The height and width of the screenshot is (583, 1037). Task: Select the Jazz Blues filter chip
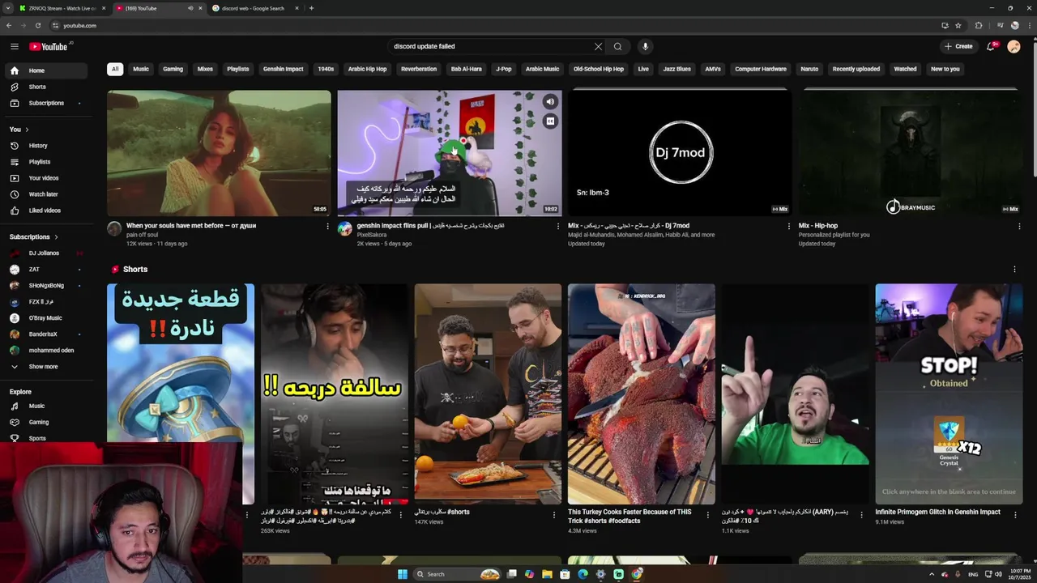click(x=676, y=69)
